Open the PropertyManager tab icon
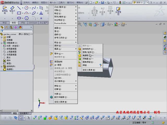This screenshot has height=125, width=167. point(6,27)
